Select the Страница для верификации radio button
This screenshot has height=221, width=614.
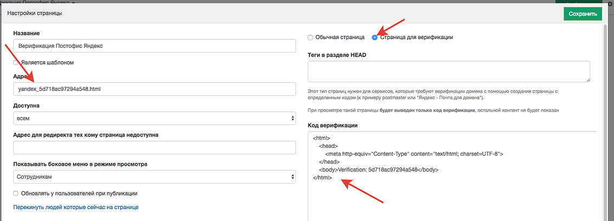click(x=375, y=37)
